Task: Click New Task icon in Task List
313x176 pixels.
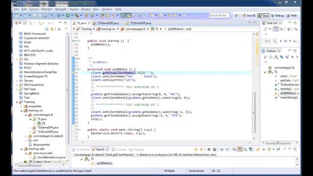Action: (266, 29)
